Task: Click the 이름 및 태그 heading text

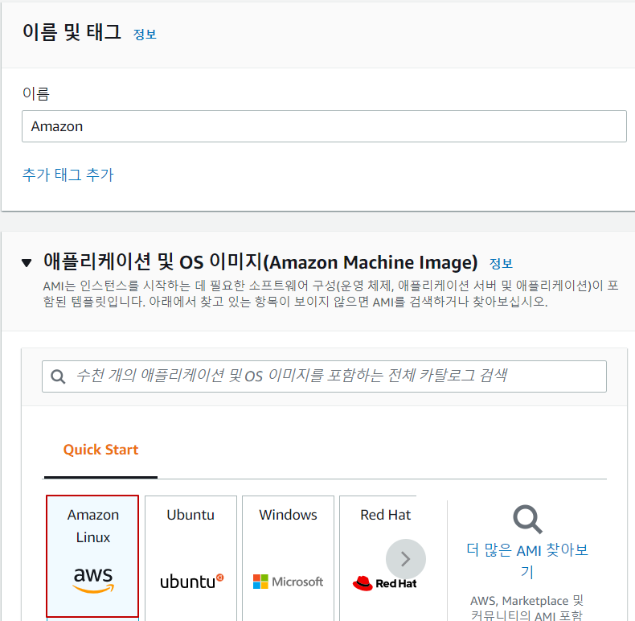Action: pos(72,32)
